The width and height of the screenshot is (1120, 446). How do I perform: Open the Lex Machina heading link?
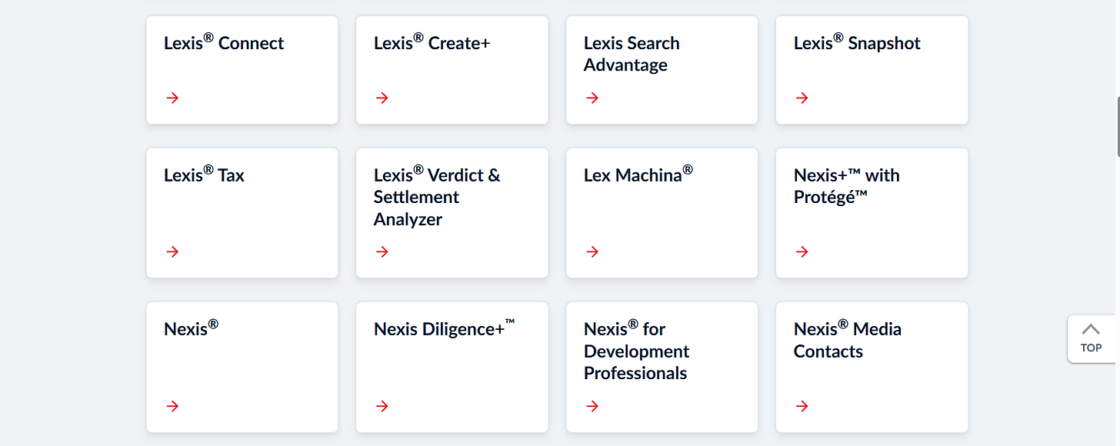pos(638,174)
